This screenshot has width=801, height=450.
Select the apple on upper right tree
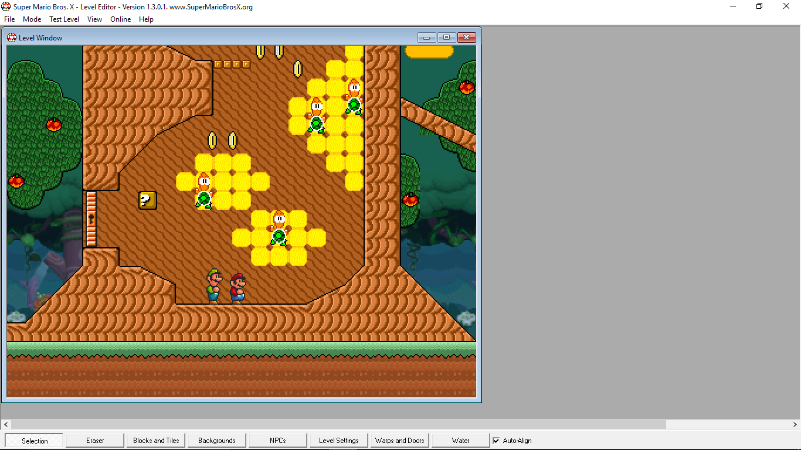467,87
